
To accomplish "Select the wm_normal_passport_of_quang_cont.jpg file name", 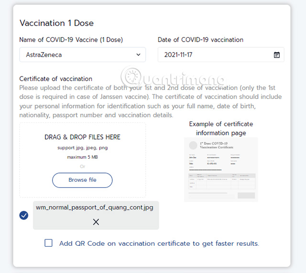I will coord(94,208).
